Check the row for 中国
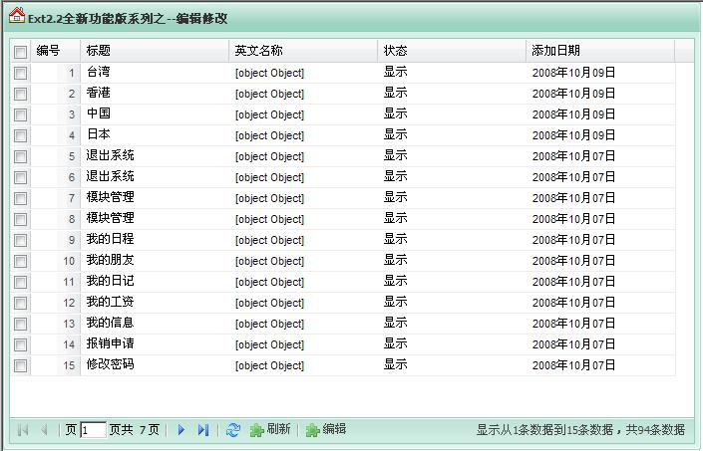The width and height of the screenshot is (703, 451). point(20,114)
